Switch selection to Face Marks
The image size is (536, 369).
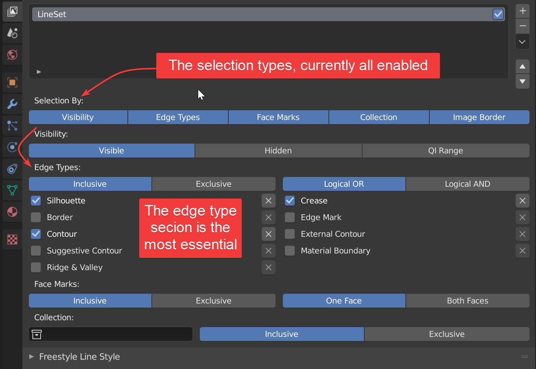coord(278,117)
